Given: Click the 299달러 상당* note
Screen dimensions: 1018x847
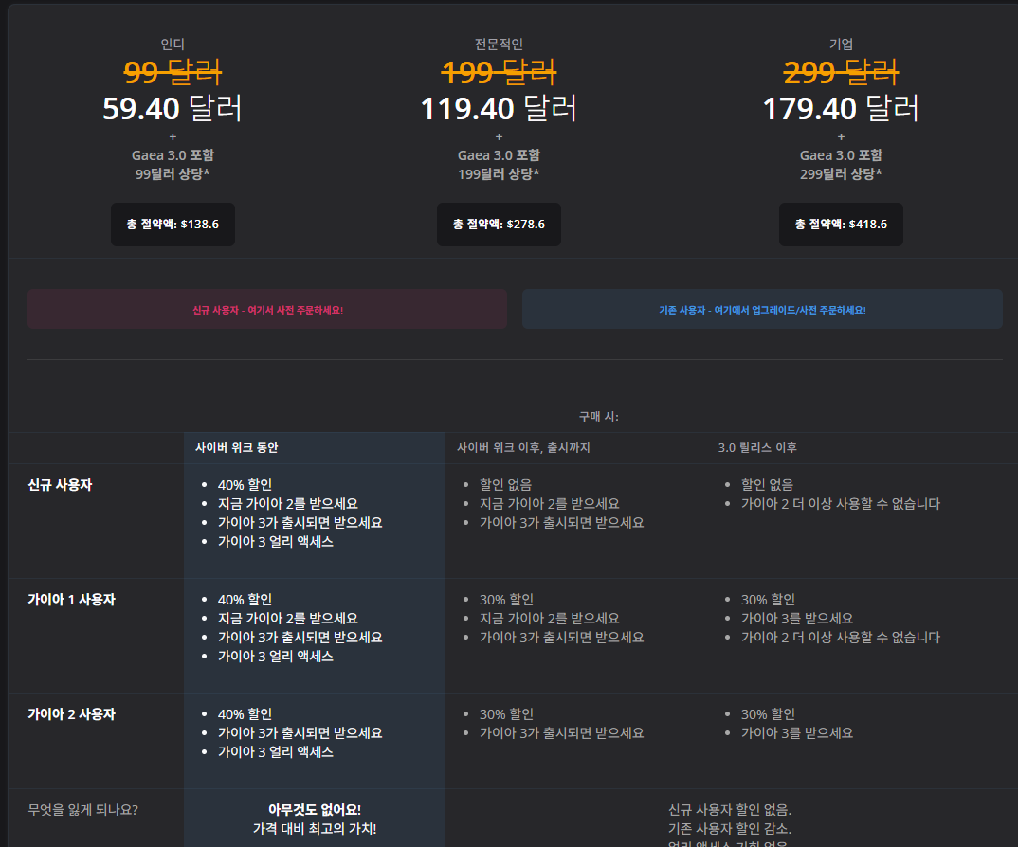Looking at the screenshot, I should pos(841,174).
